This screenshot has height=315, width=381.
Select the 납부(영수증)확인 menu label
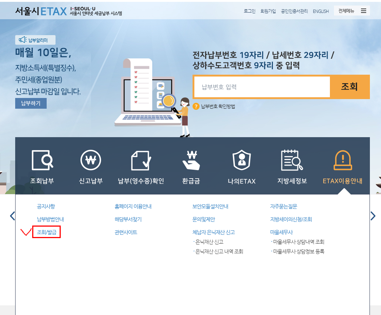pos(141,181)
